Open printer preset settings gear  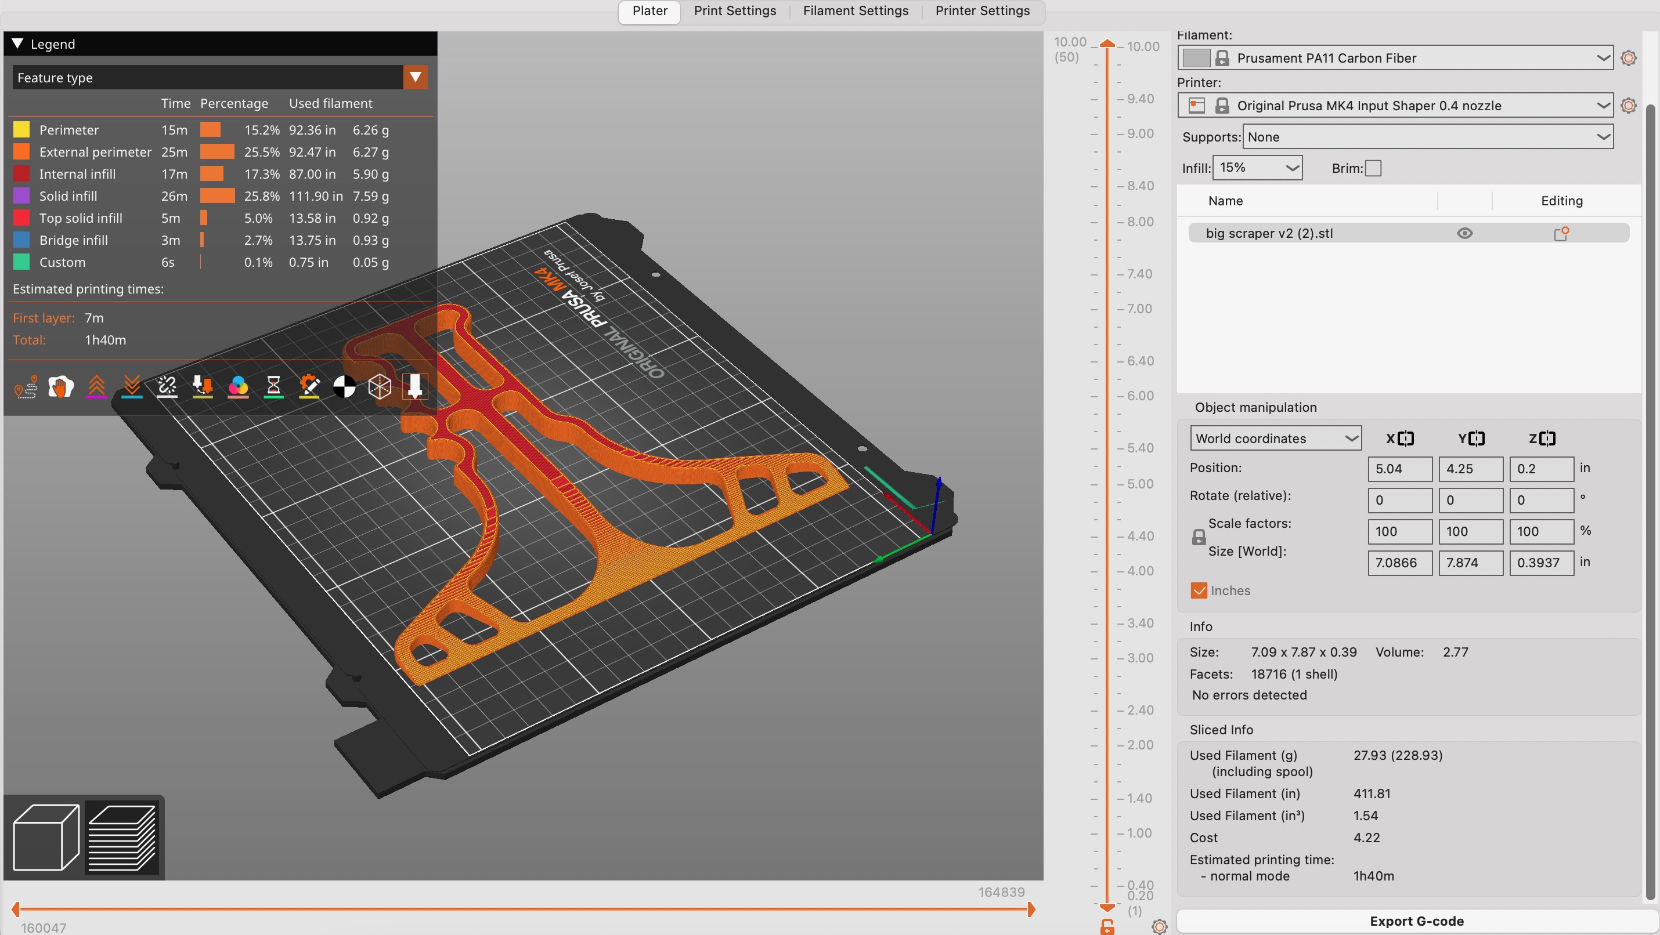(1629, 106)
